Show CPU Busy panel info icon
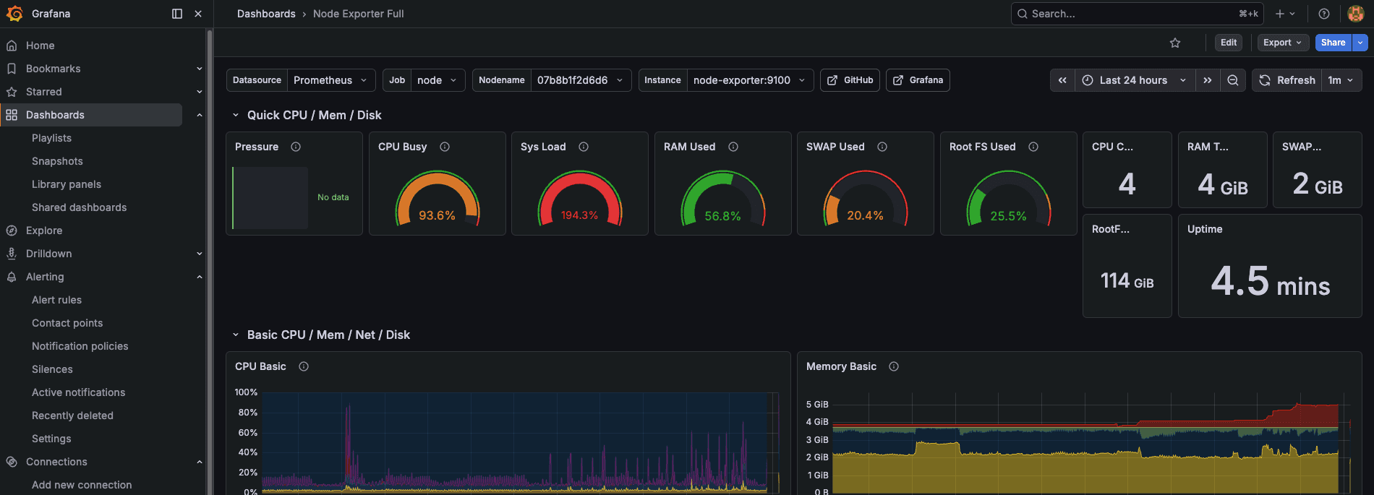This screenshot has width=1374, height=495. click(x=445, y=147)
